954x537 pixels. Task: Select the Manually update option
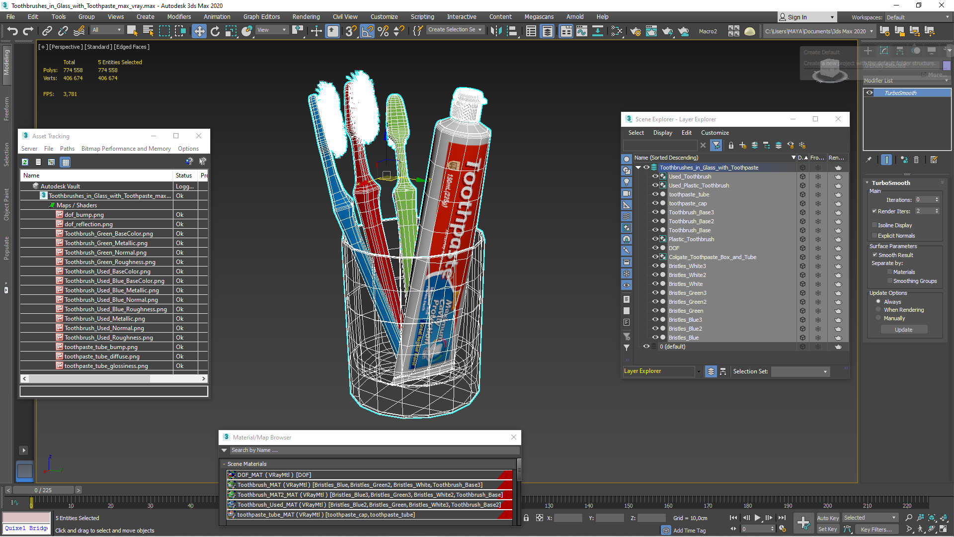tap(878, 318)
